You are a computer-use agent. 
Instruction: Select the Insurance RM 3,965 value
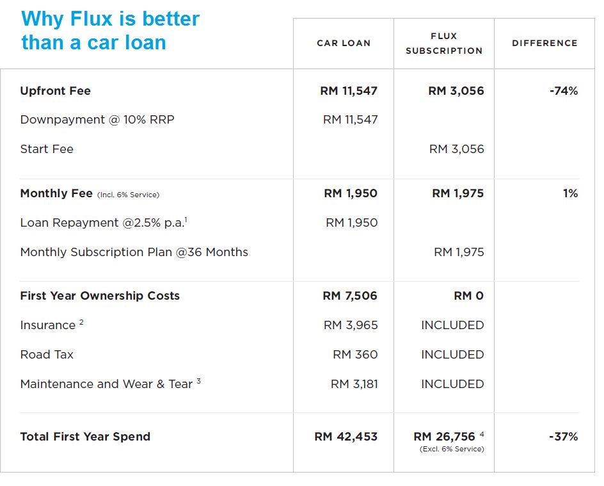[351, 325]
